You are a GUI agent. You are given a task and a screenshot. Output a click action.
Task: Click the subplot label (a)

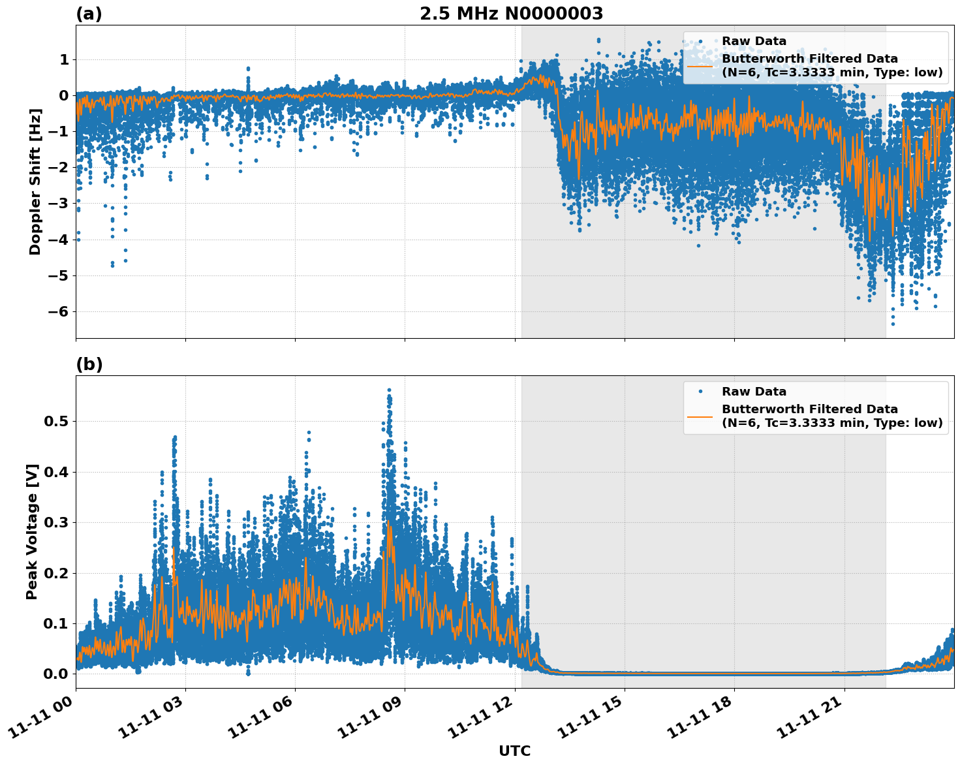pos(88,12)
